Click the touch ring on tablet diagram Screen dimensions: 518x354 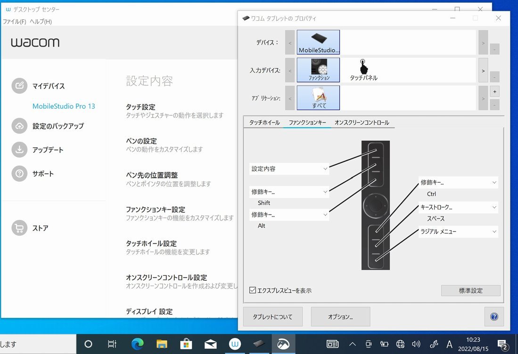click(x=375, y=206)
